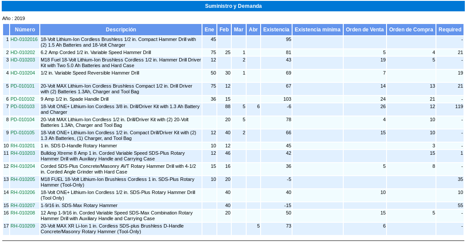
Task: Select description 1/2 in. Variable Speed Reversible Hammer Drill
Action: [x=90, y=73]
